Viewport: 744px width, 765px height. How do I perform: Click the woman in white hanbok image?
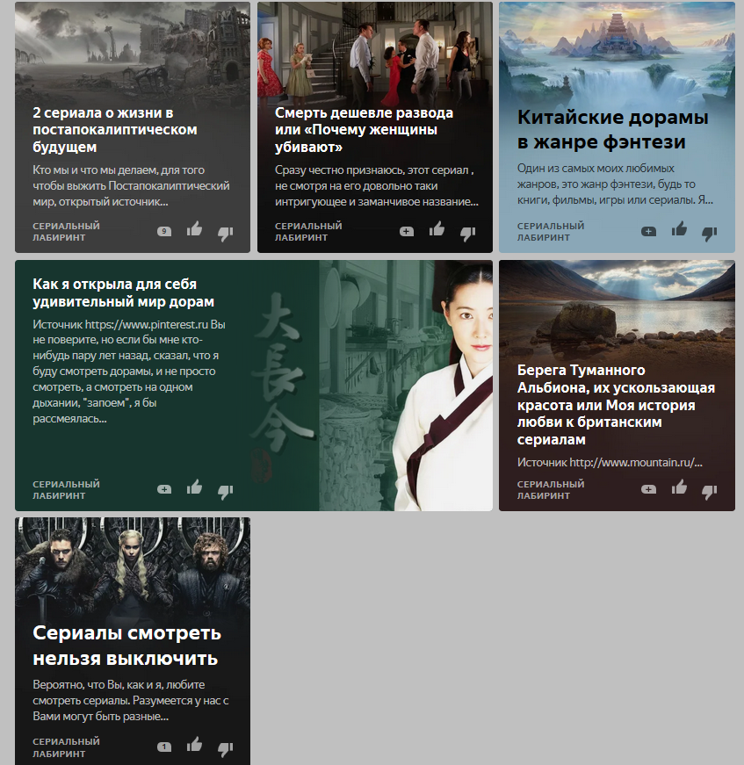coord(405,386)
